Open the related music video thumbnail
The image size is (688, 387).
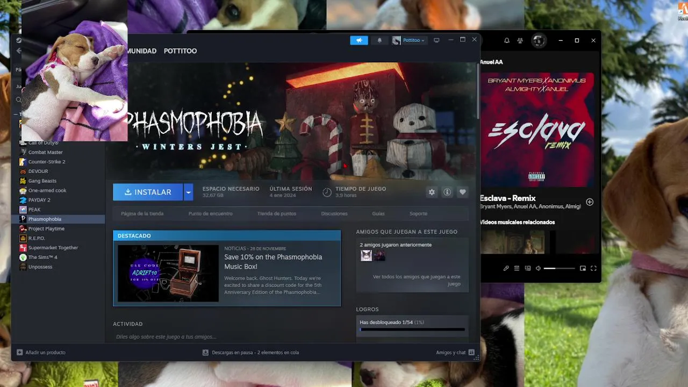point(512,242)
